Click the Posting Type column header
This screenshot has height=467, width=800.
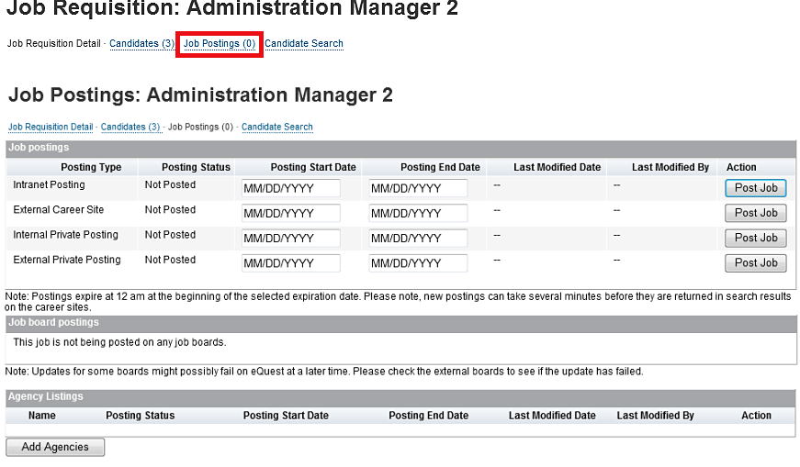click(x=91, y=167)
